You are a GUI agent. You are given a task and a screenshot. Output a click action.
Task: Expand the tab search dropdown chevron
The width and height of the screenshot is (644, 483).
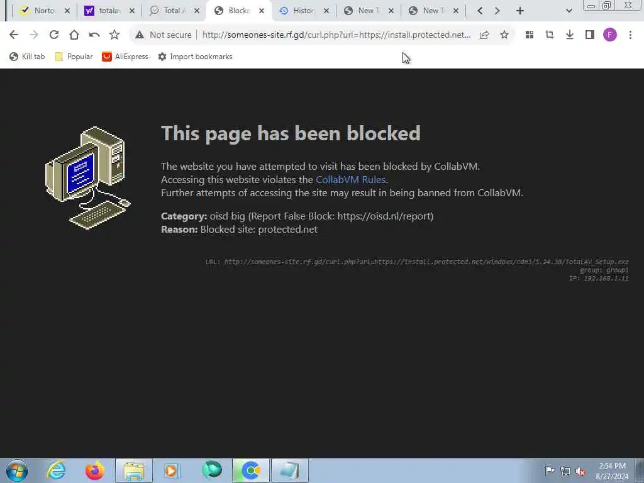[569, 11]
